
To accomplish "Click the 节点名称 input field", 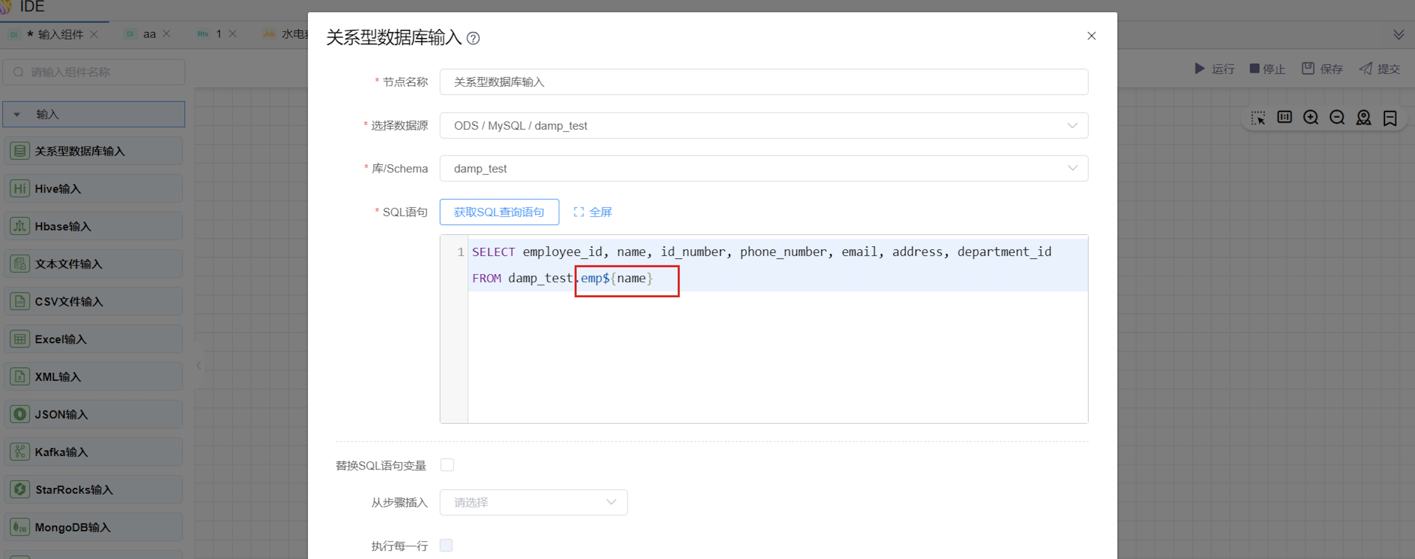I will (763, 82).
